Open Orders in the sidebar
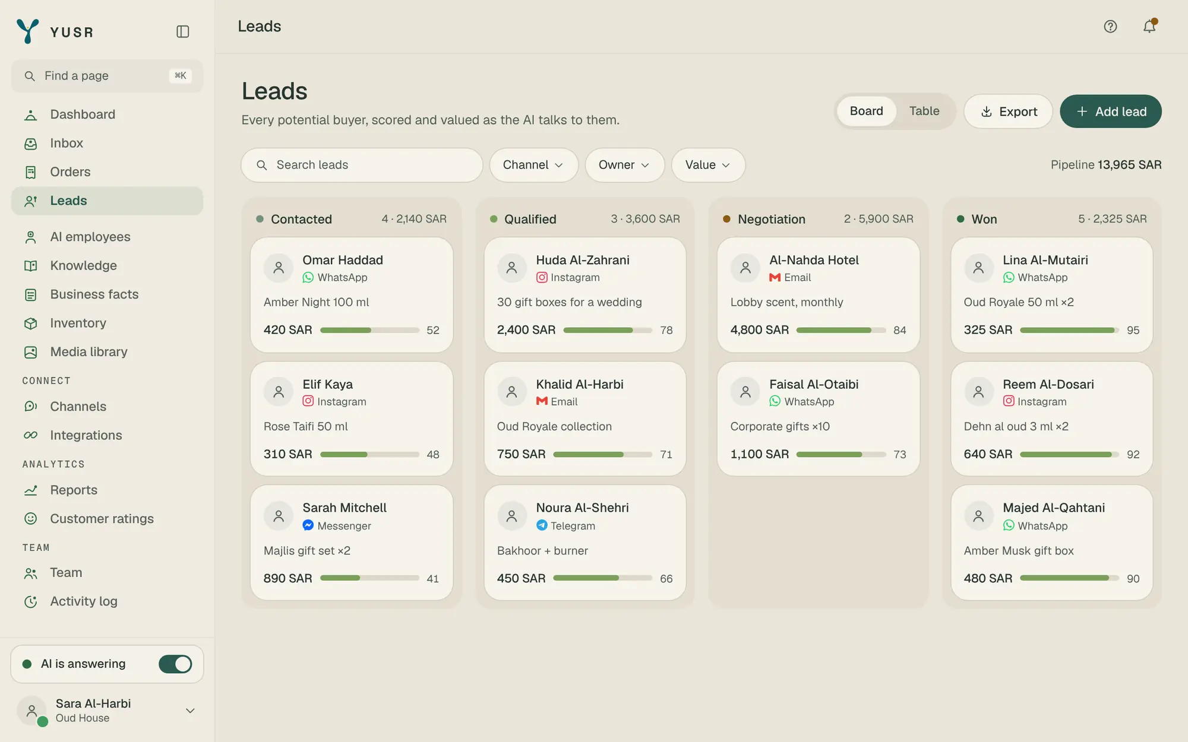Image resolution: width=1188 pixels, height=742 pixels. coord(107,172)
